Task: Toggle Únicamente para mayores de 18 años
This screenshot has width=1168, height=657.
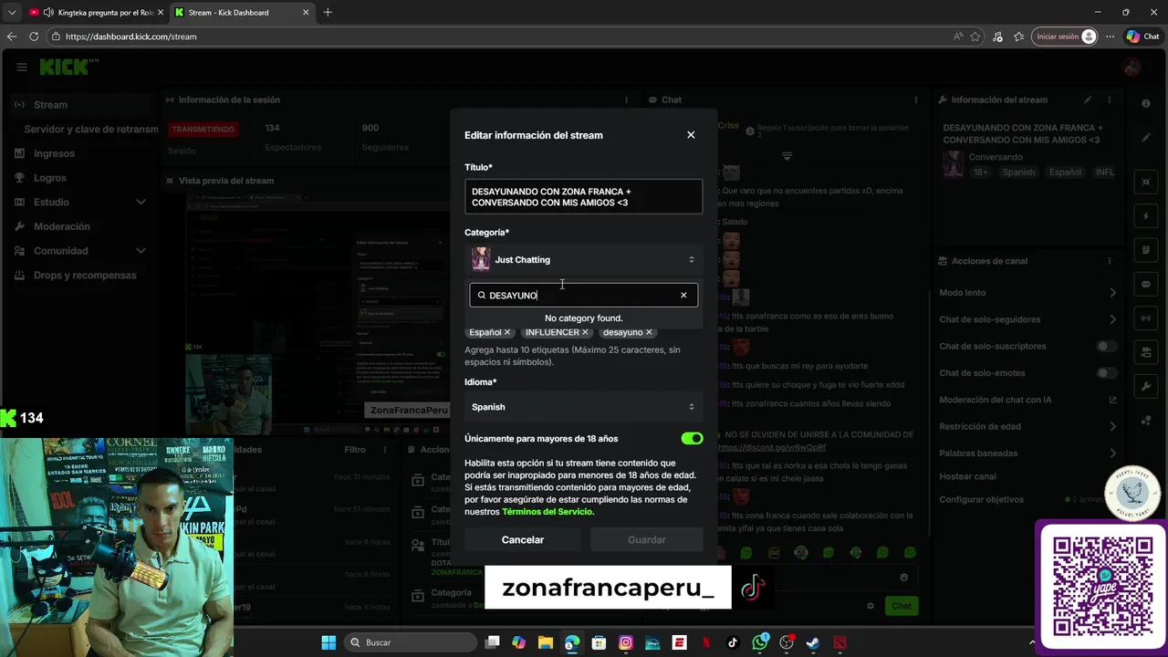Action: click(x=692, y=439)
